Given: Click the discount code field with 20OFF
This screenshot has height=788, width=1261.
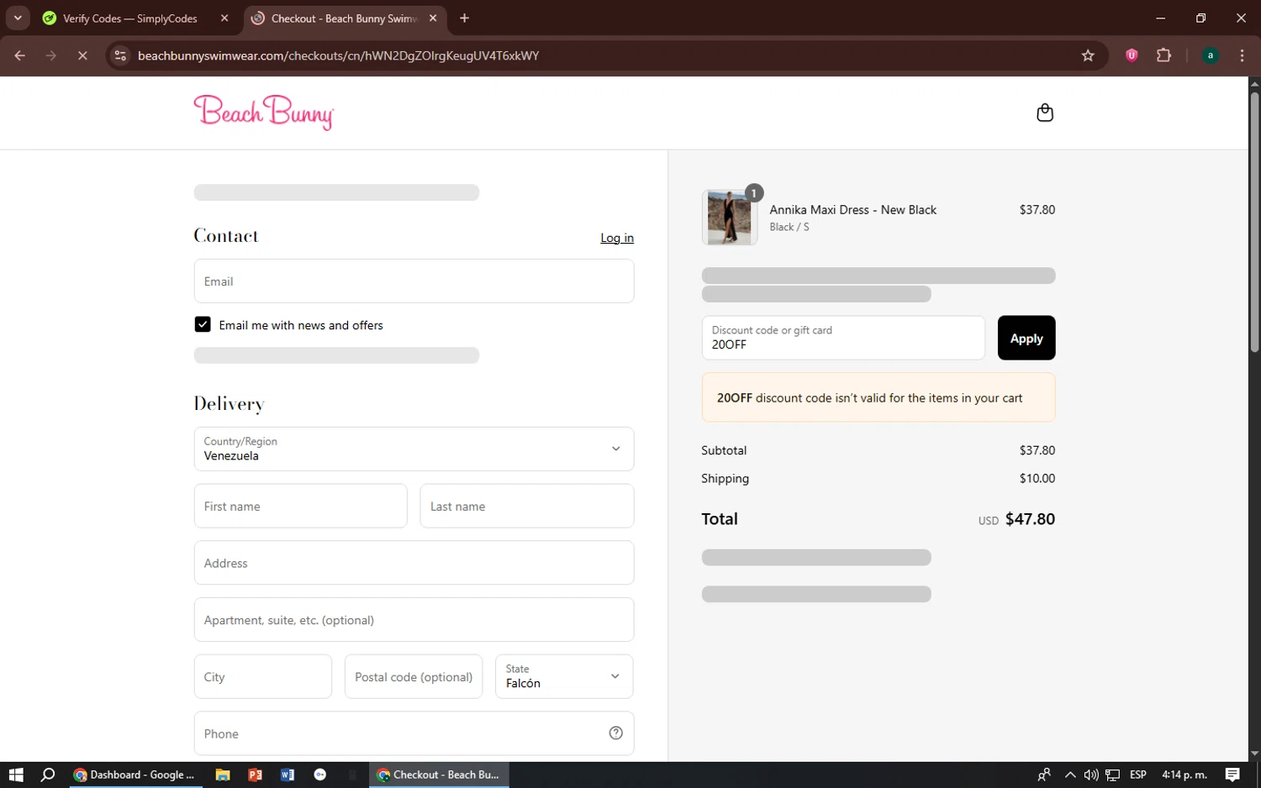Looking at the screenshot, I should (x=843, y=338).
